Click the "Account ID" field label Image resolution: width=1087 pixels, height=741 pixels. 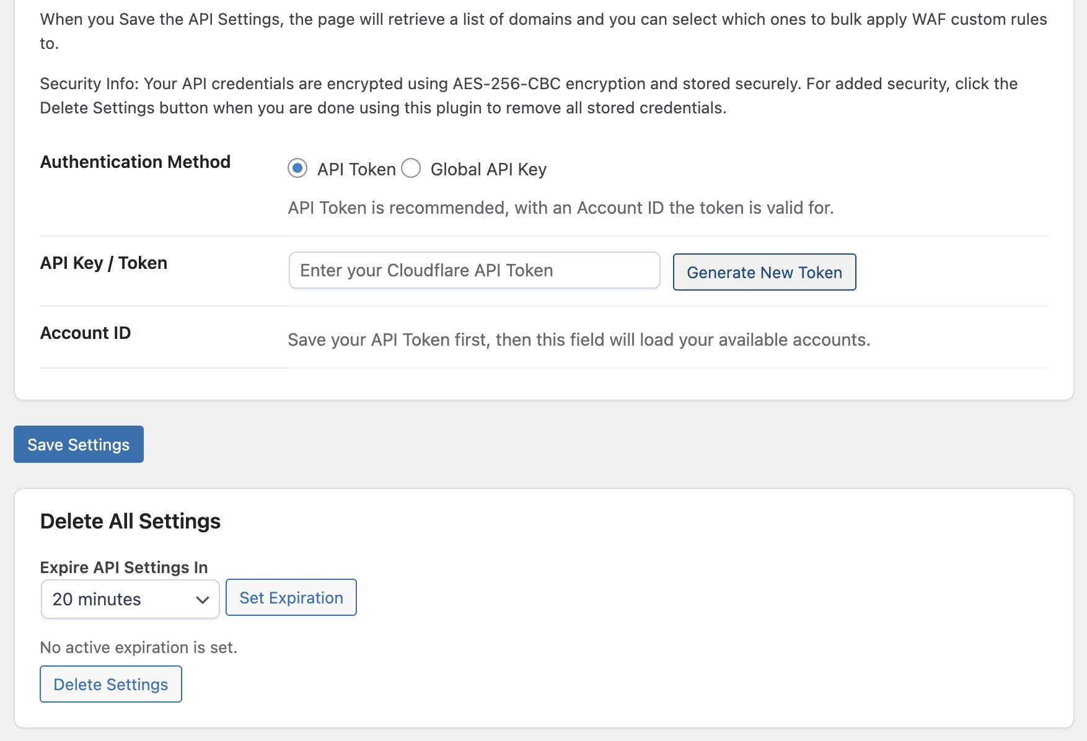(86, 333)
